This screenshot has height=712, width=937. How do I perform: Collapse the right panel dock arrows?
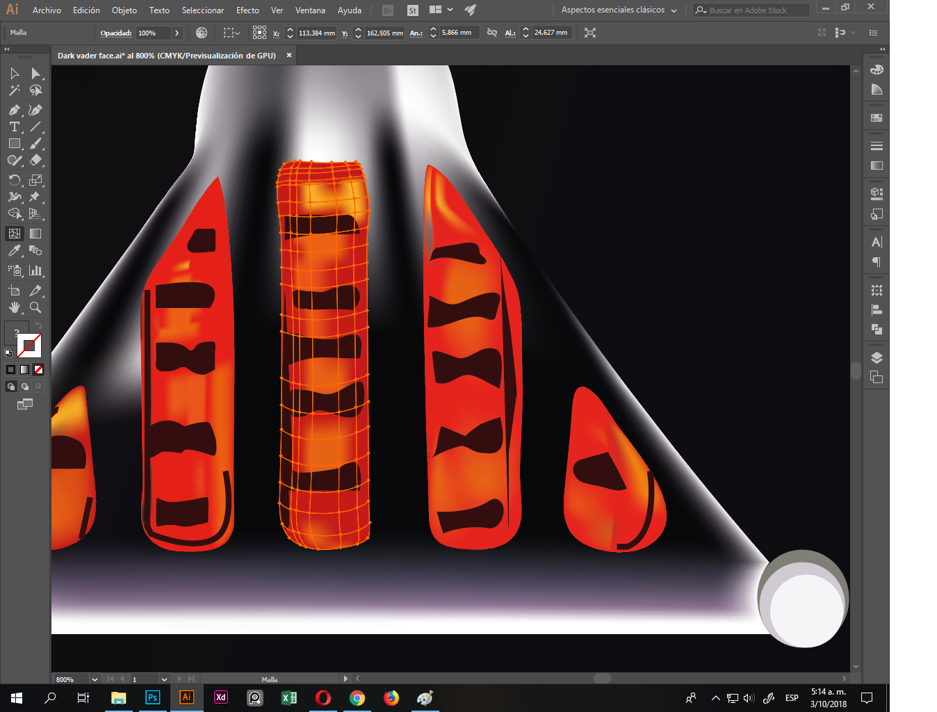click(883, 49)
